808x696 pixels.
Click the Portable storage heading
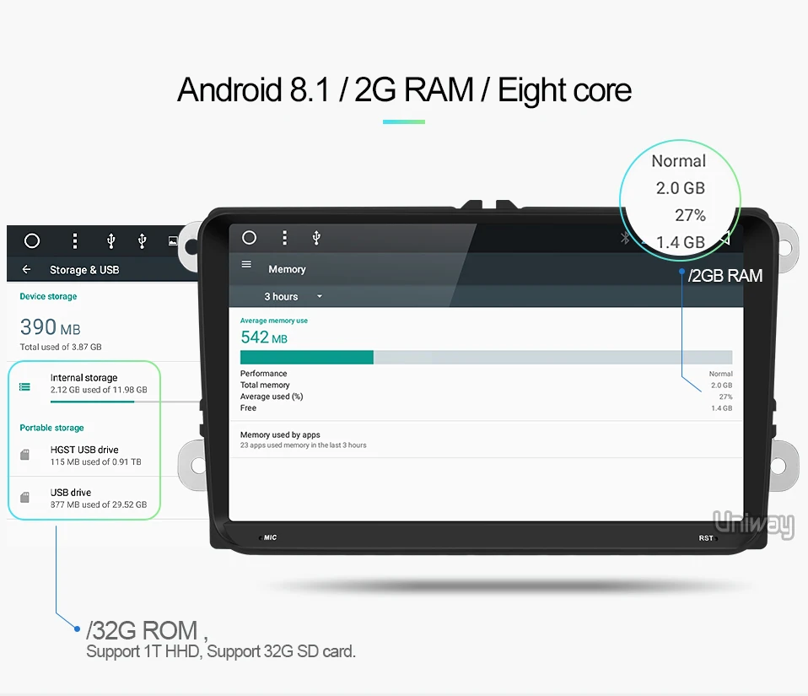point(51,428)
